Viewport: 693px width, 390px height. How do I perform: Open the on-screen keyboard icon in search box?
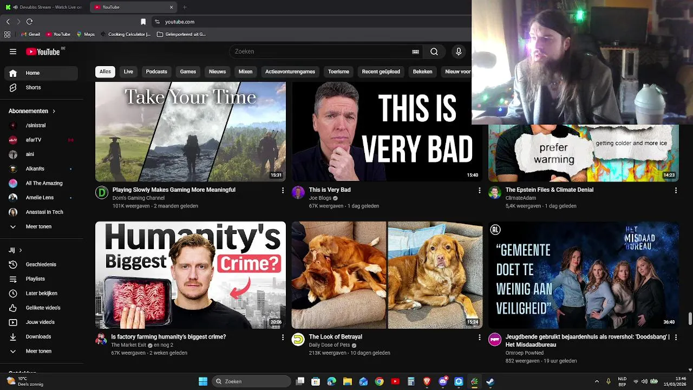pyautogui.click(x=415, y=51)
